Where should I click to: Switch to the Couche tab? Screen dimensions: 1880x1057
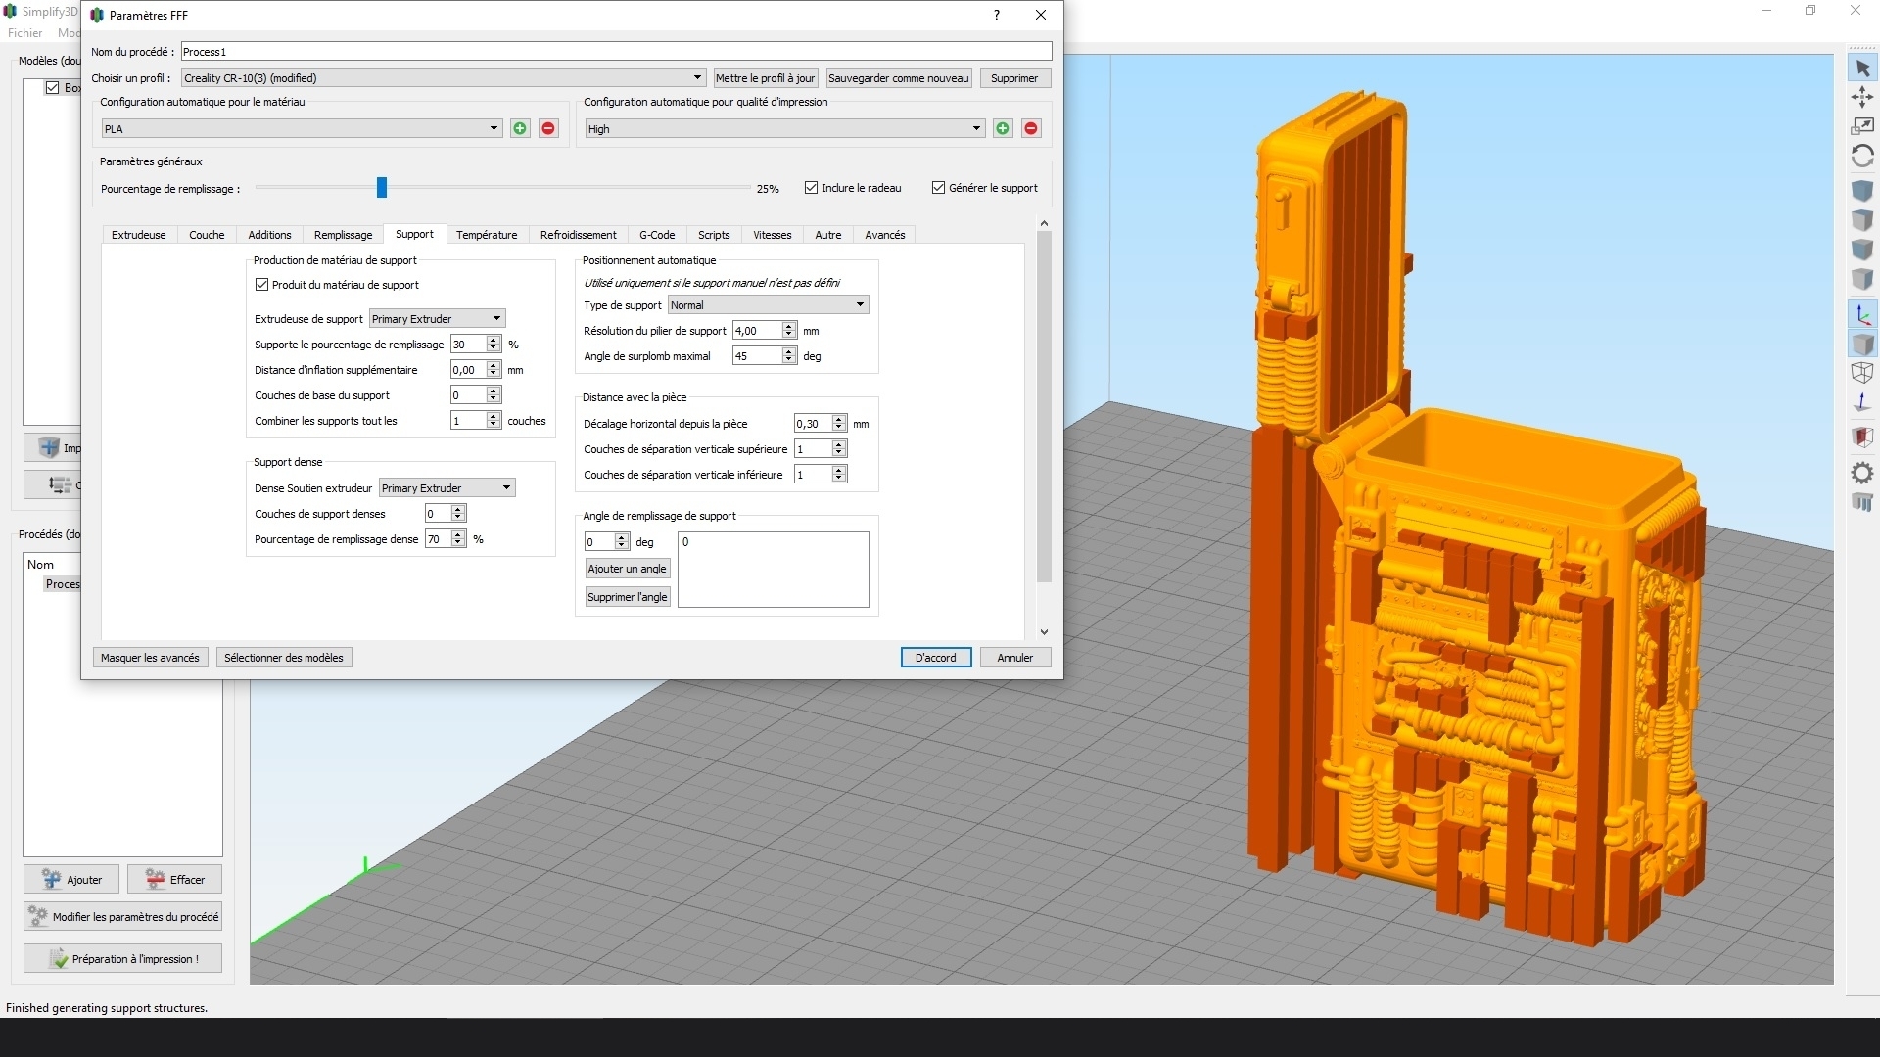pyautogui.click(x=207, y=235)
